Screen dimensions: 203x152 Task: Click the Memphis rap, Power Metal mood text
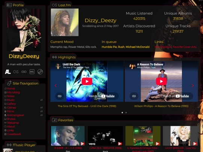[x=74, y=47]
